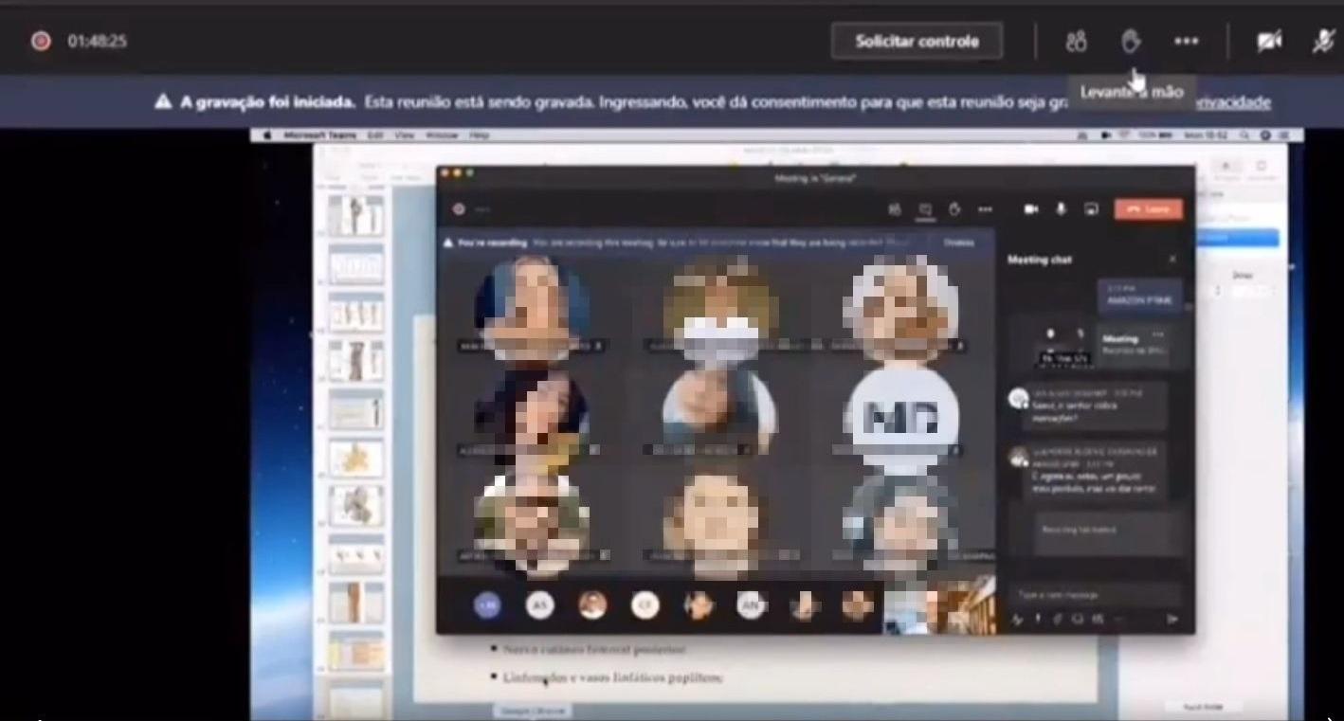The width and height of the screenshot is (1344, 721).
Task: Toggle the camera in top-right toolbar
Action: tap(1268, 42)
